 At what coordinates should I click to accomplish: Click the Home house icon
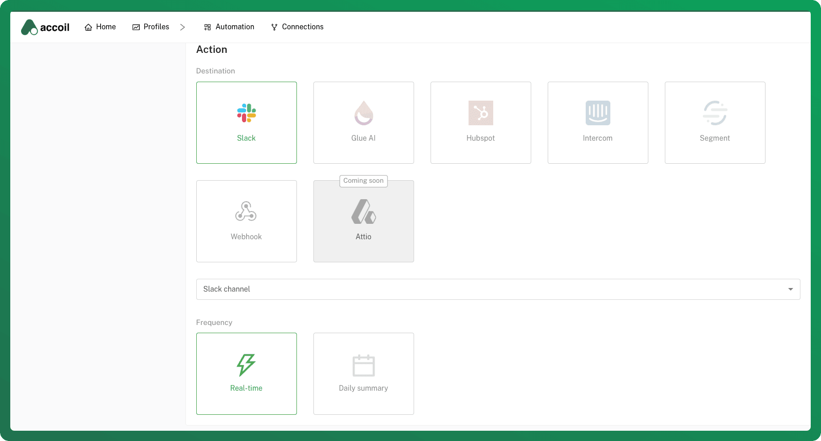point(88,27)
